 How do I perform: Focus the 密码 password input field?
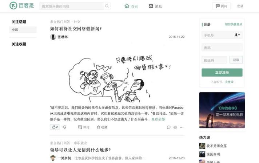tap(222, 48)
